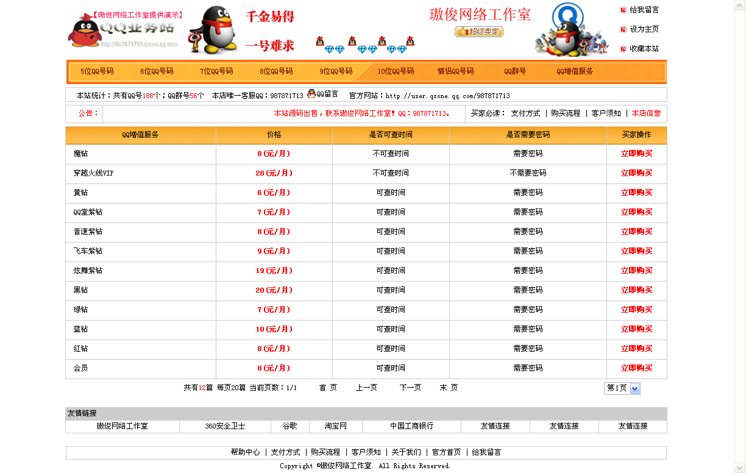This screenshot has height=473, width=746.
Task: Click the 超级卖家 badge
Action: (x=479, y=32)
